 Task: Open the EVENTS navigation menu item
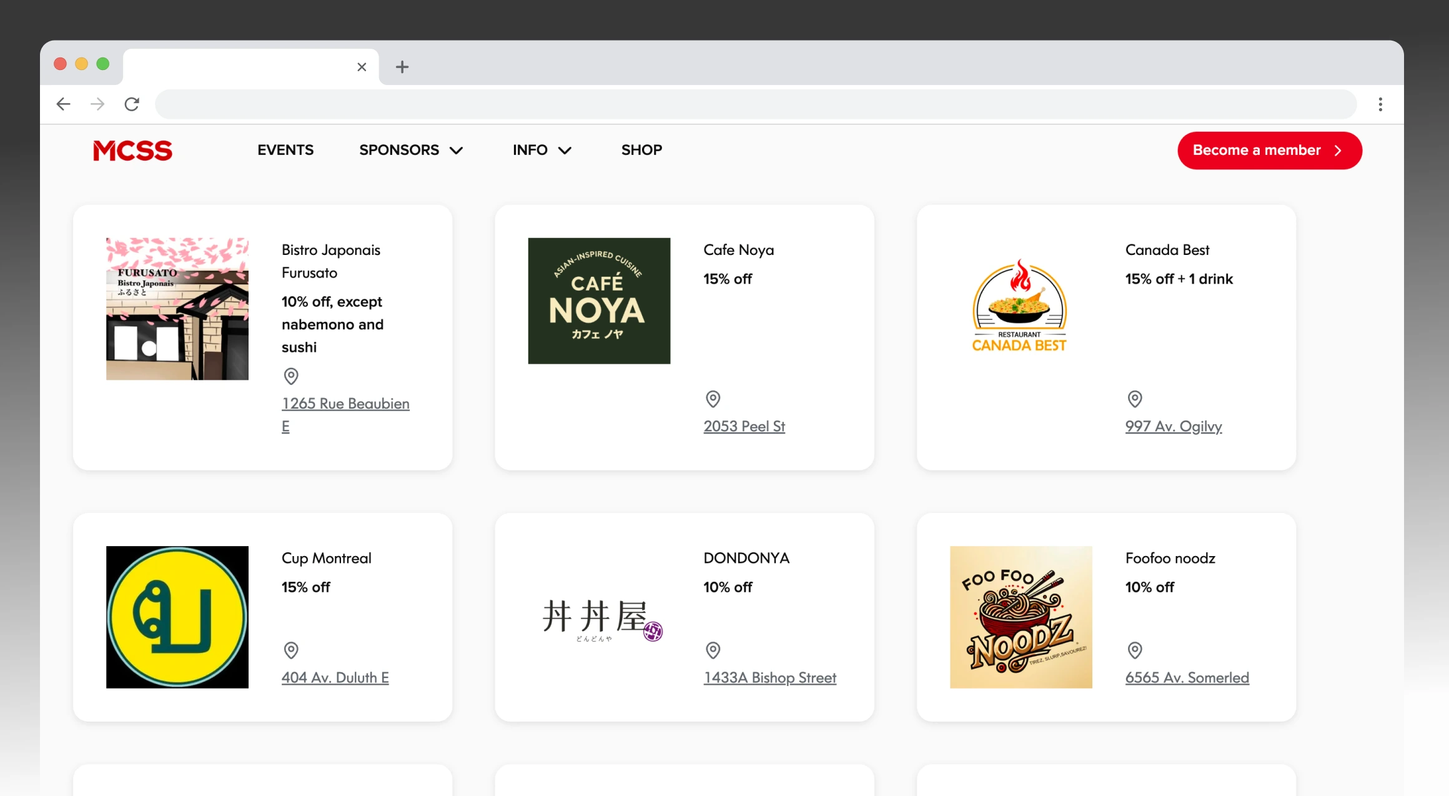click(x=285, y=150)
